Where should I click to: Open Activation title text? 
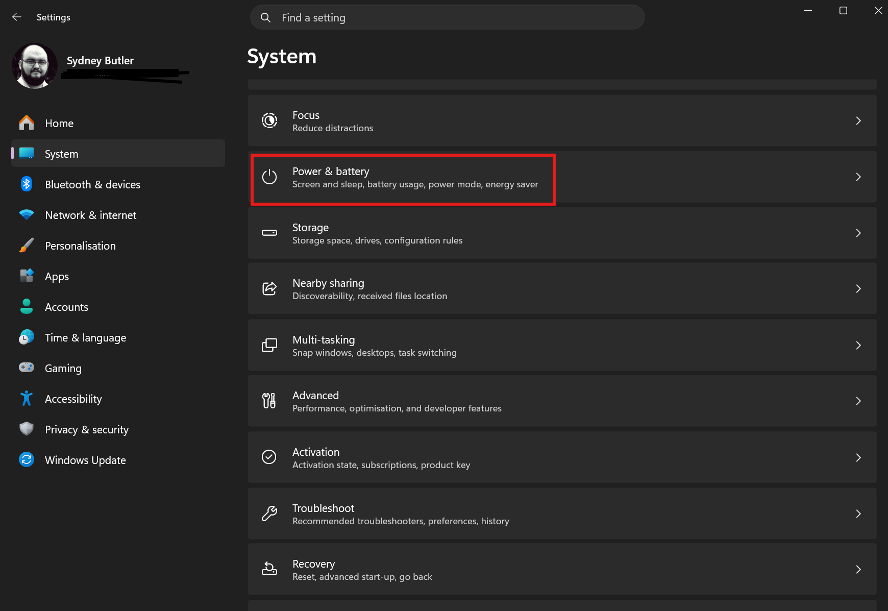click(316, 452)
